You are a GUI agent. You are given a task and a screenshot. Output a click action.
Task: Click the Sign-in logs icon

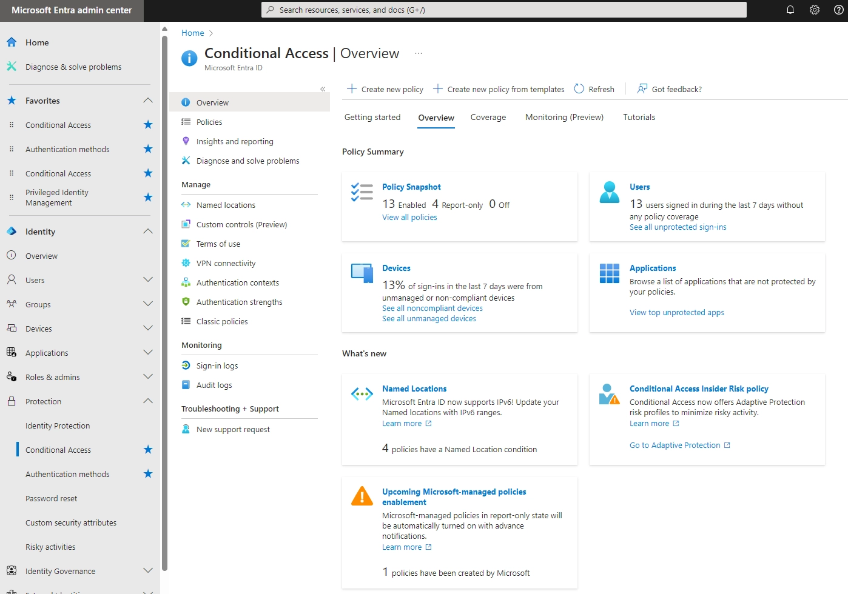click(186, 365)
